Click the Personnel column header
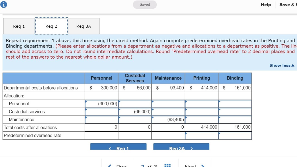Screen dimensions: 297x167 point(102,78)
